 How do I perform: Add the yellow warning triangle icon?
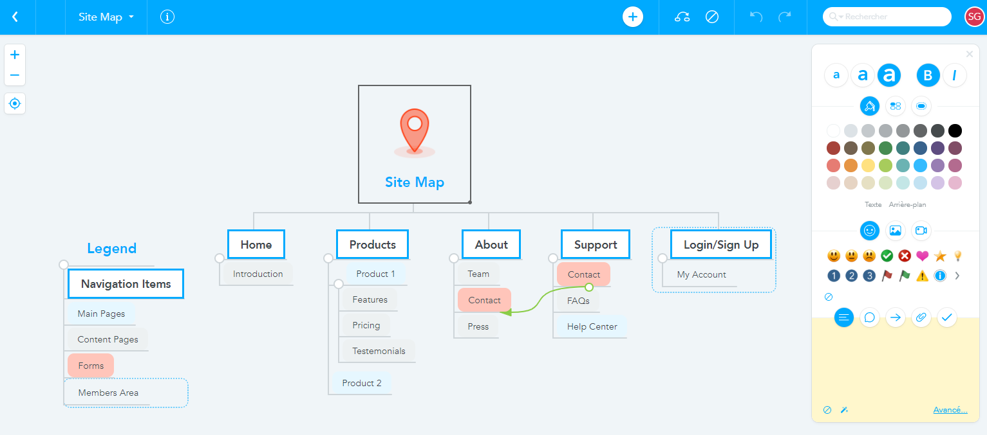922,276
